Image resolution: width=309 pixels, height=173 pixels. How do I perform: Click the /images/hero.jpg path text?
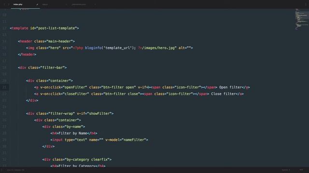coord(158,48)
